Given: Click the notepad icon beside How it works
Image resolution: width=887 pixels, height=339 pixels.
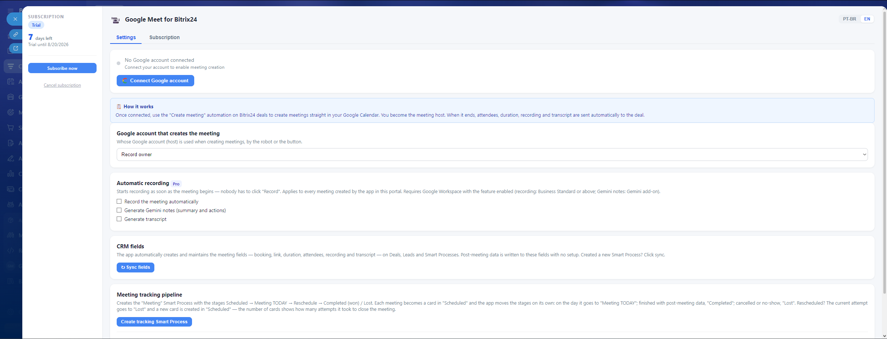Looking at the screenshot, I should coord(119,107).
